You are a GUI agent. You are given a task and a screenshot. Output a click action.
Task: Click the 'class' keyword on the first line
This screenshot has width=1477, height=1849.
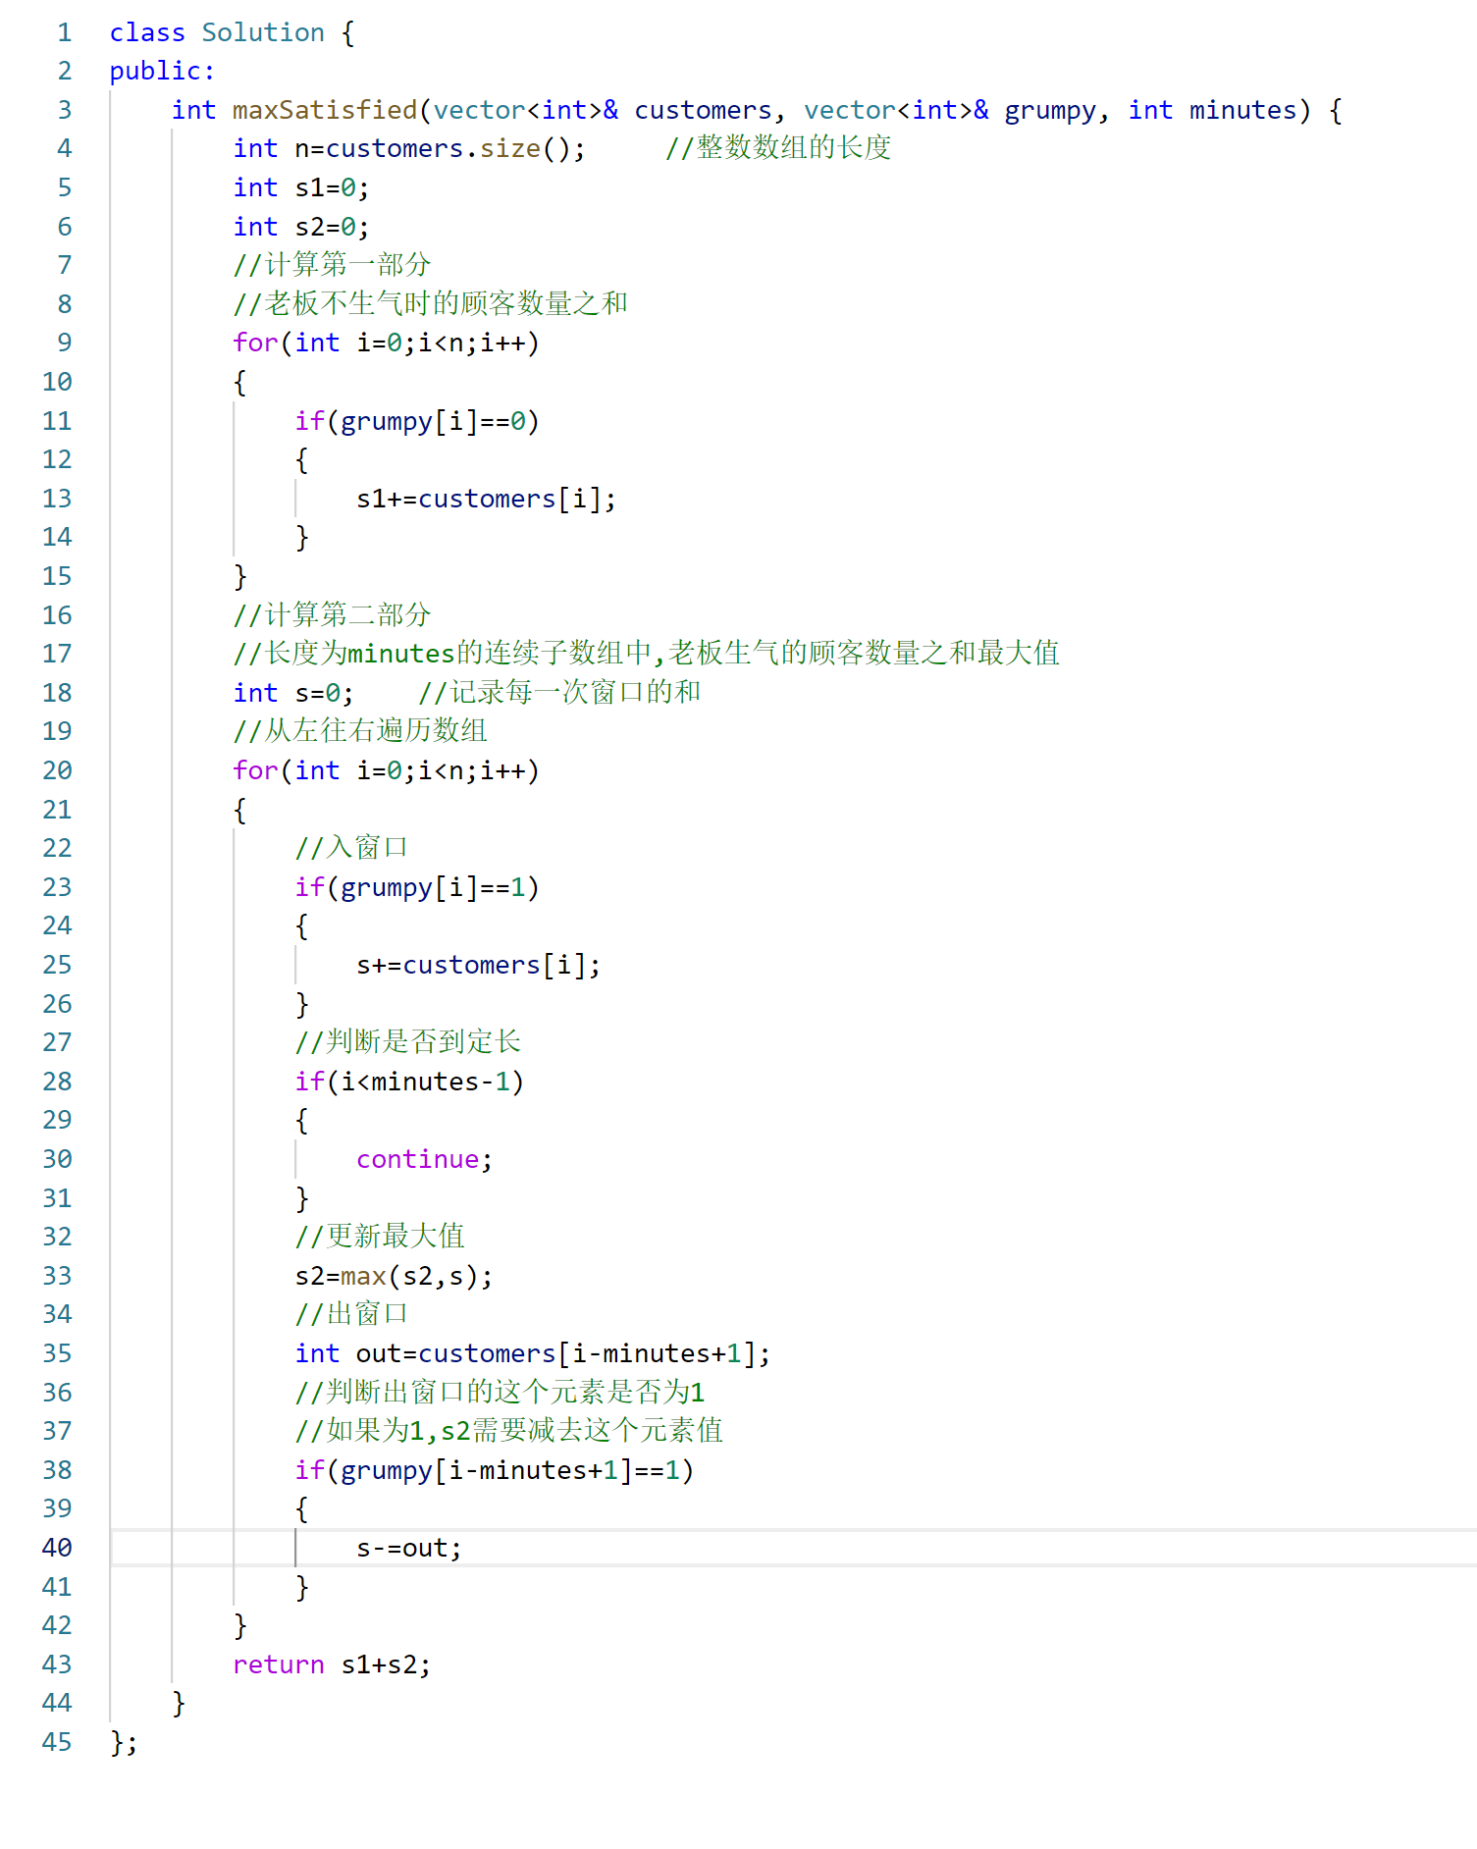[147, 32]
